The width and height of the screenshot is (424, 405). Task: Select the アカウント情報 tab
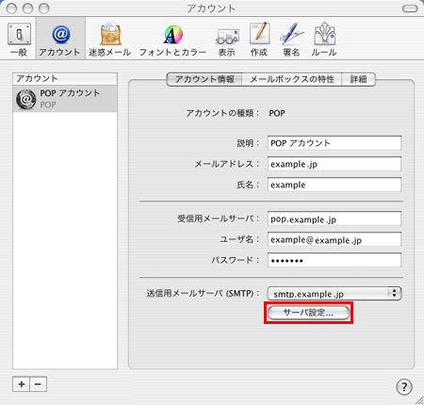[204, 79]
